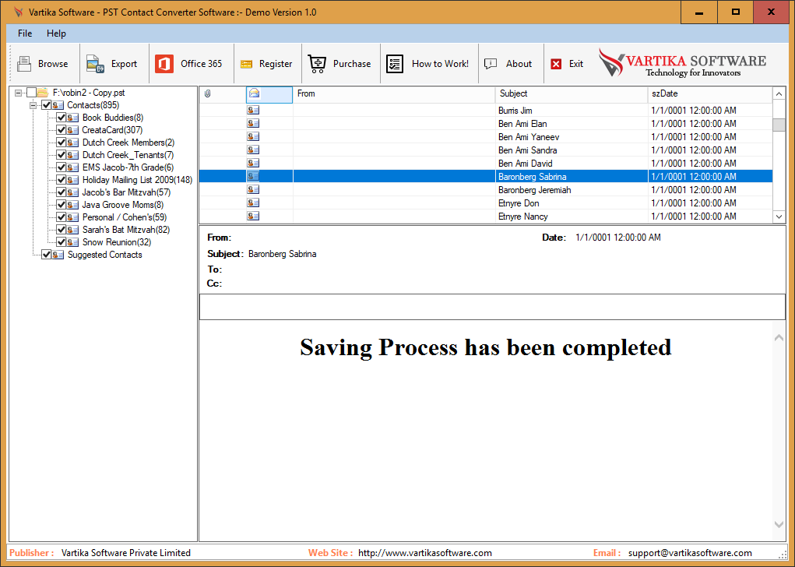Click the contact icon next to Book Buddies(8)

pyautogui.click(x=73, y=118)
